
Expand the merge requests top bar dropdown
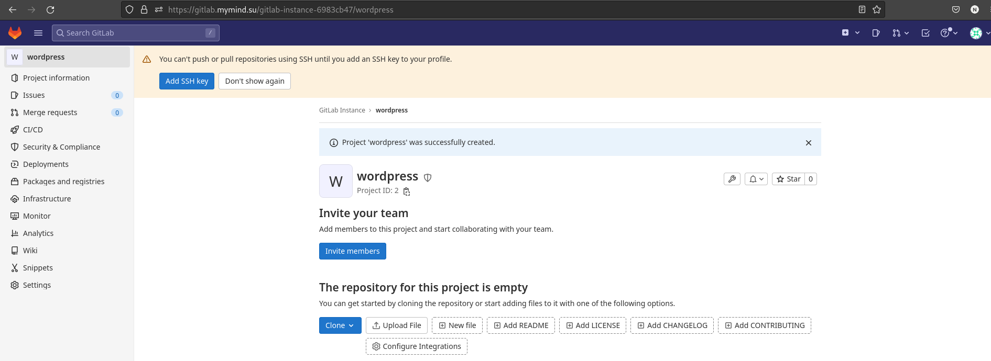[900, 33]
